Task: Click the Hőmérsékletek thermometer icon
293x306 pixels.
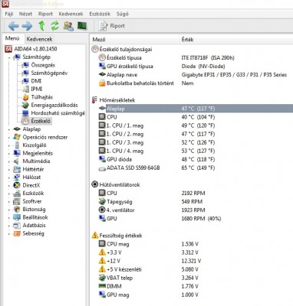Action: 94,100
